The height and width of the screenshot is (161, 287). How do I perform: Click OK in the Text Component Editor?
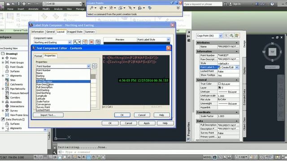122,115
